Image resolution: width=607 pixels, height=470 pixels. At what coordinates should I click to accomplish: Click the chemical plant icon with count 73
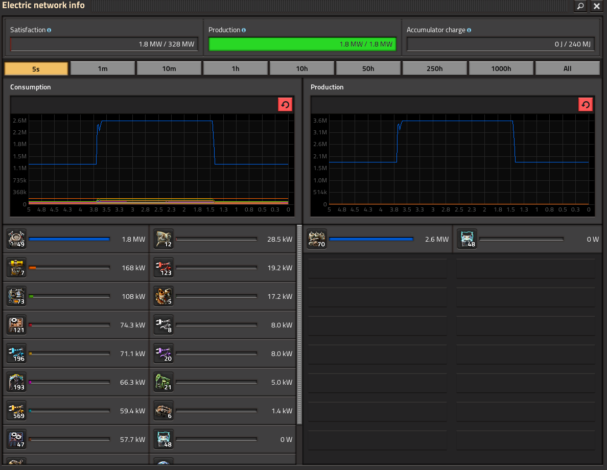(x=17, y=296)
